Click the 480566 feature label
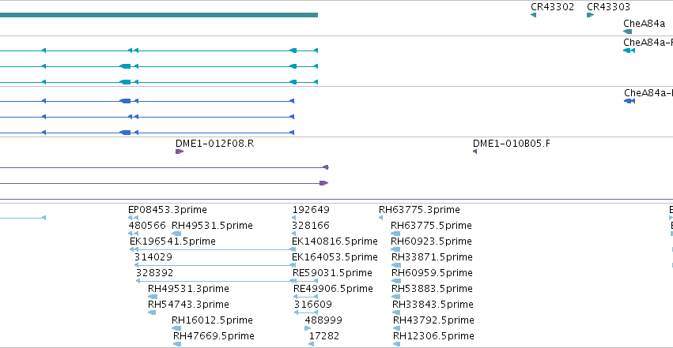Image resolution: width=673 pixels, height=348 pixels. tap(147, 226)
